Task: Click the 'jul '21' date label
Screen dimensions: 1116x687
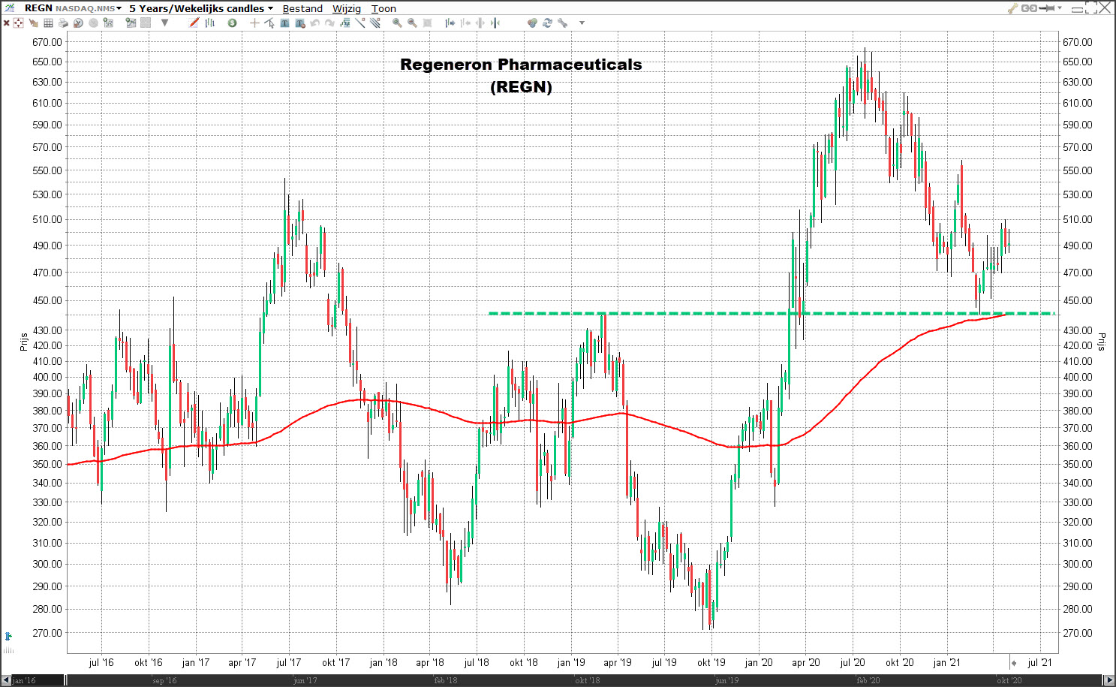Action: click(1039, 662)
